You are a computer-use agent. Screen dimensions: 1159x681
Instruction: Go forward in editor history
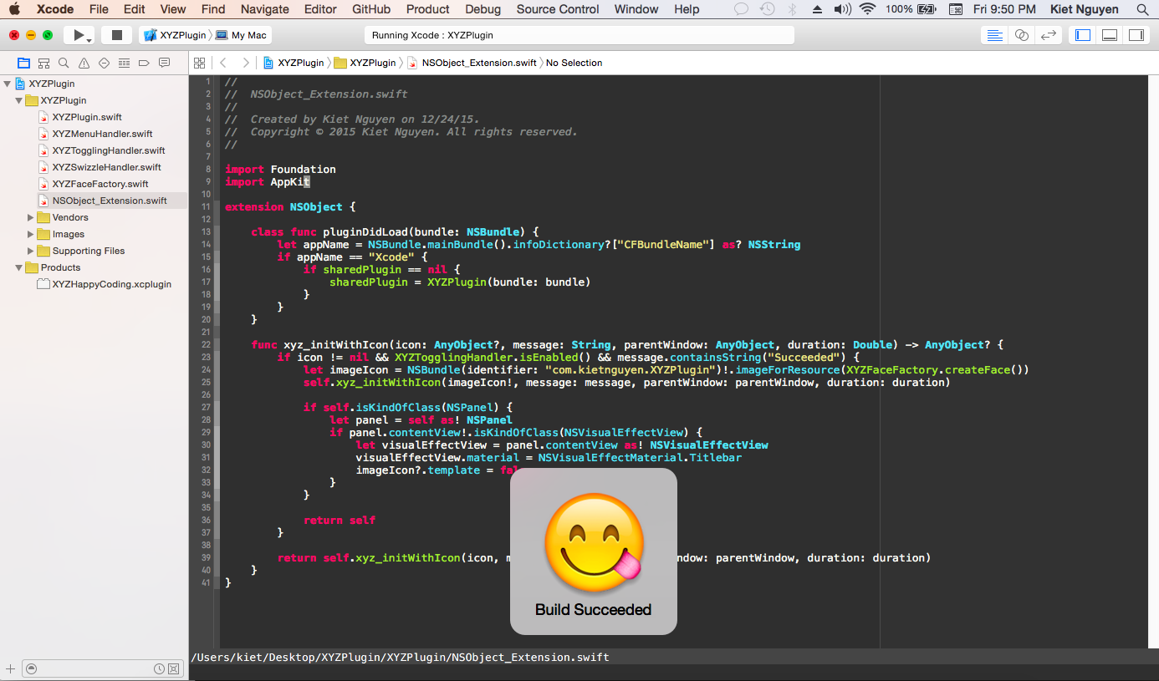tap(245, 63)
